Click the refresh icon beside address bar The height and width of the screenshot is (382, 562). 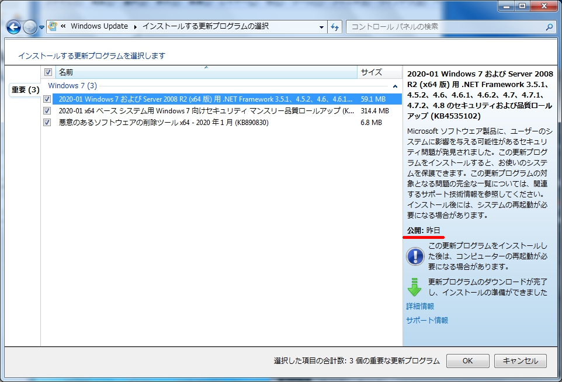[x=335, y=27]
